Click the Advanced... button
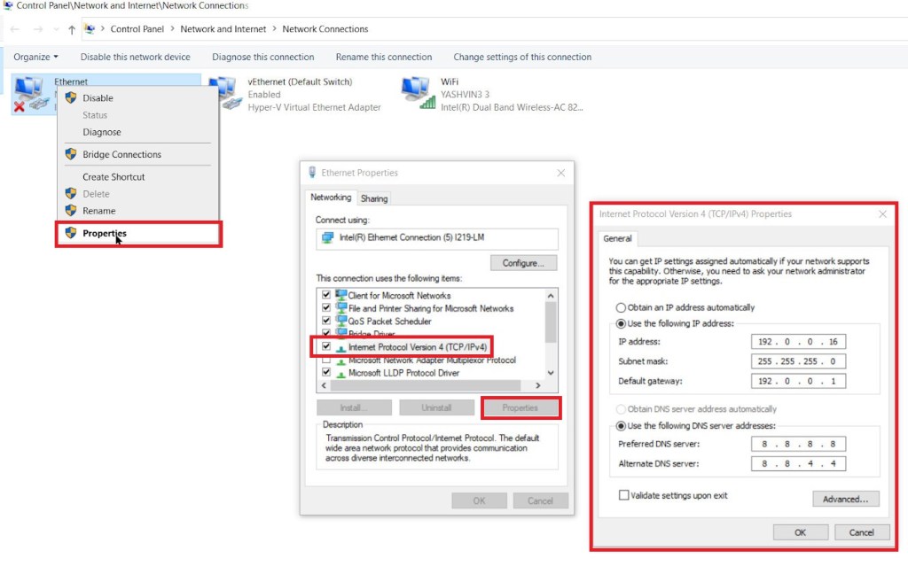Screen dimensions: 908x566 point(845,499)
